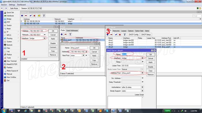Viewport: 202px width, 113px height.
Task: Switch to Alerts tab in DHCP Server
Action: tap(147, 31)
